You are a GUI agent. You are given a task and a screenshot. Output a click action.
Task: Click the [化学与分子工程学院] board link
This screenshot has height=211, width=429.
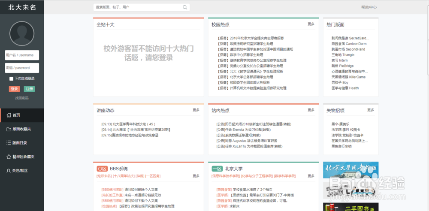257,176
